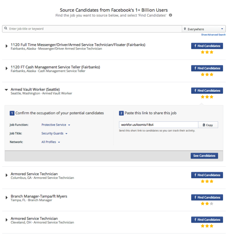Click Find Candidates for Cash Management Teller

[x=207, y=68]
